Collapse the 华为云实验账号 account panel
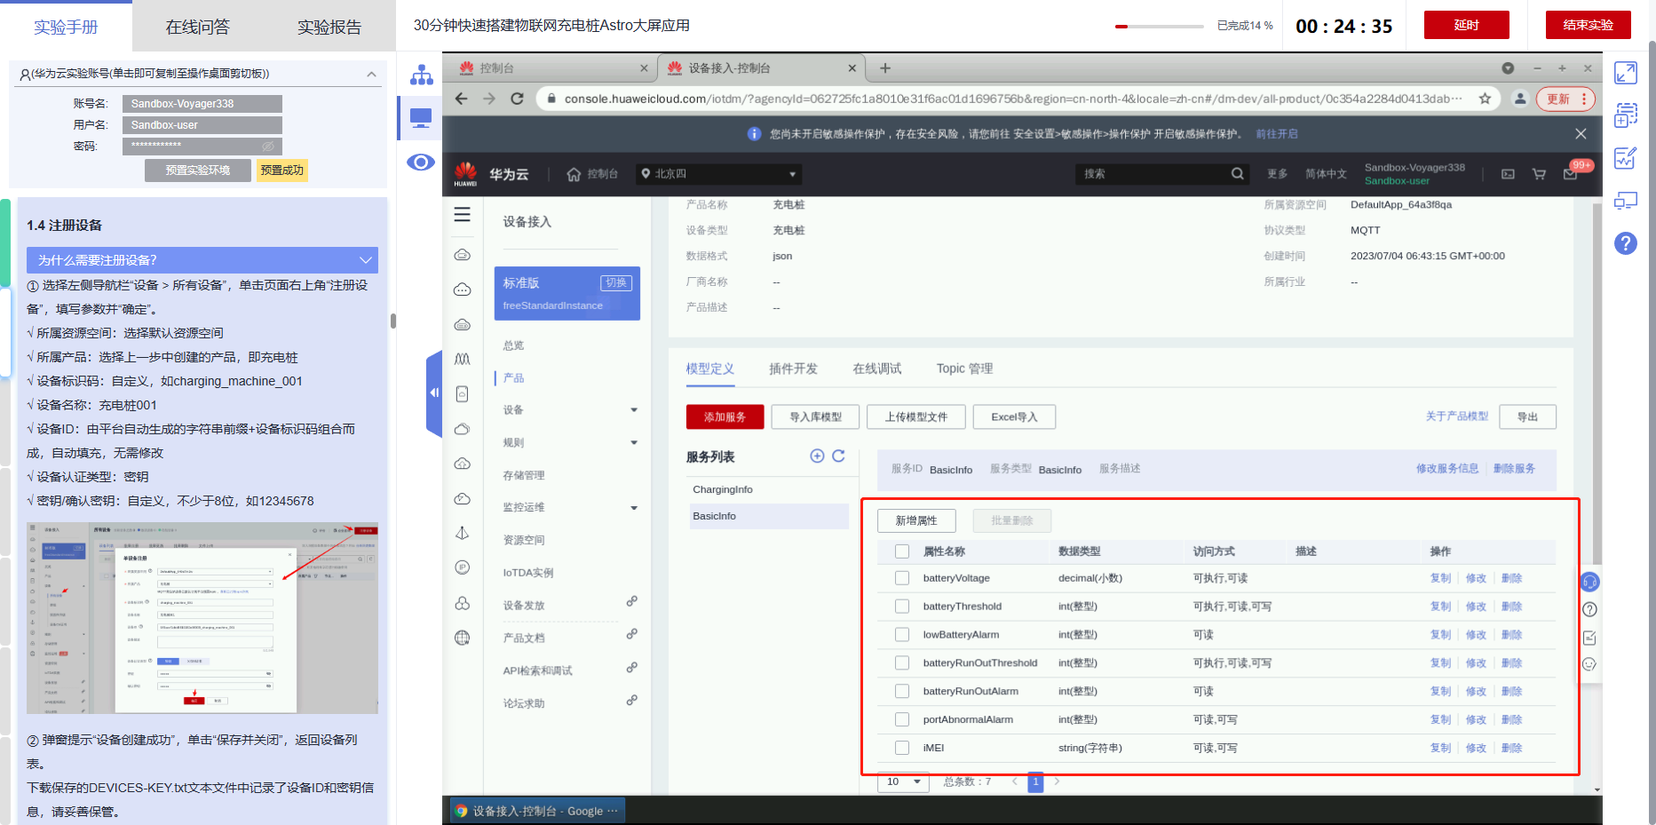The image size is (1656, 825). click(371, 75)
